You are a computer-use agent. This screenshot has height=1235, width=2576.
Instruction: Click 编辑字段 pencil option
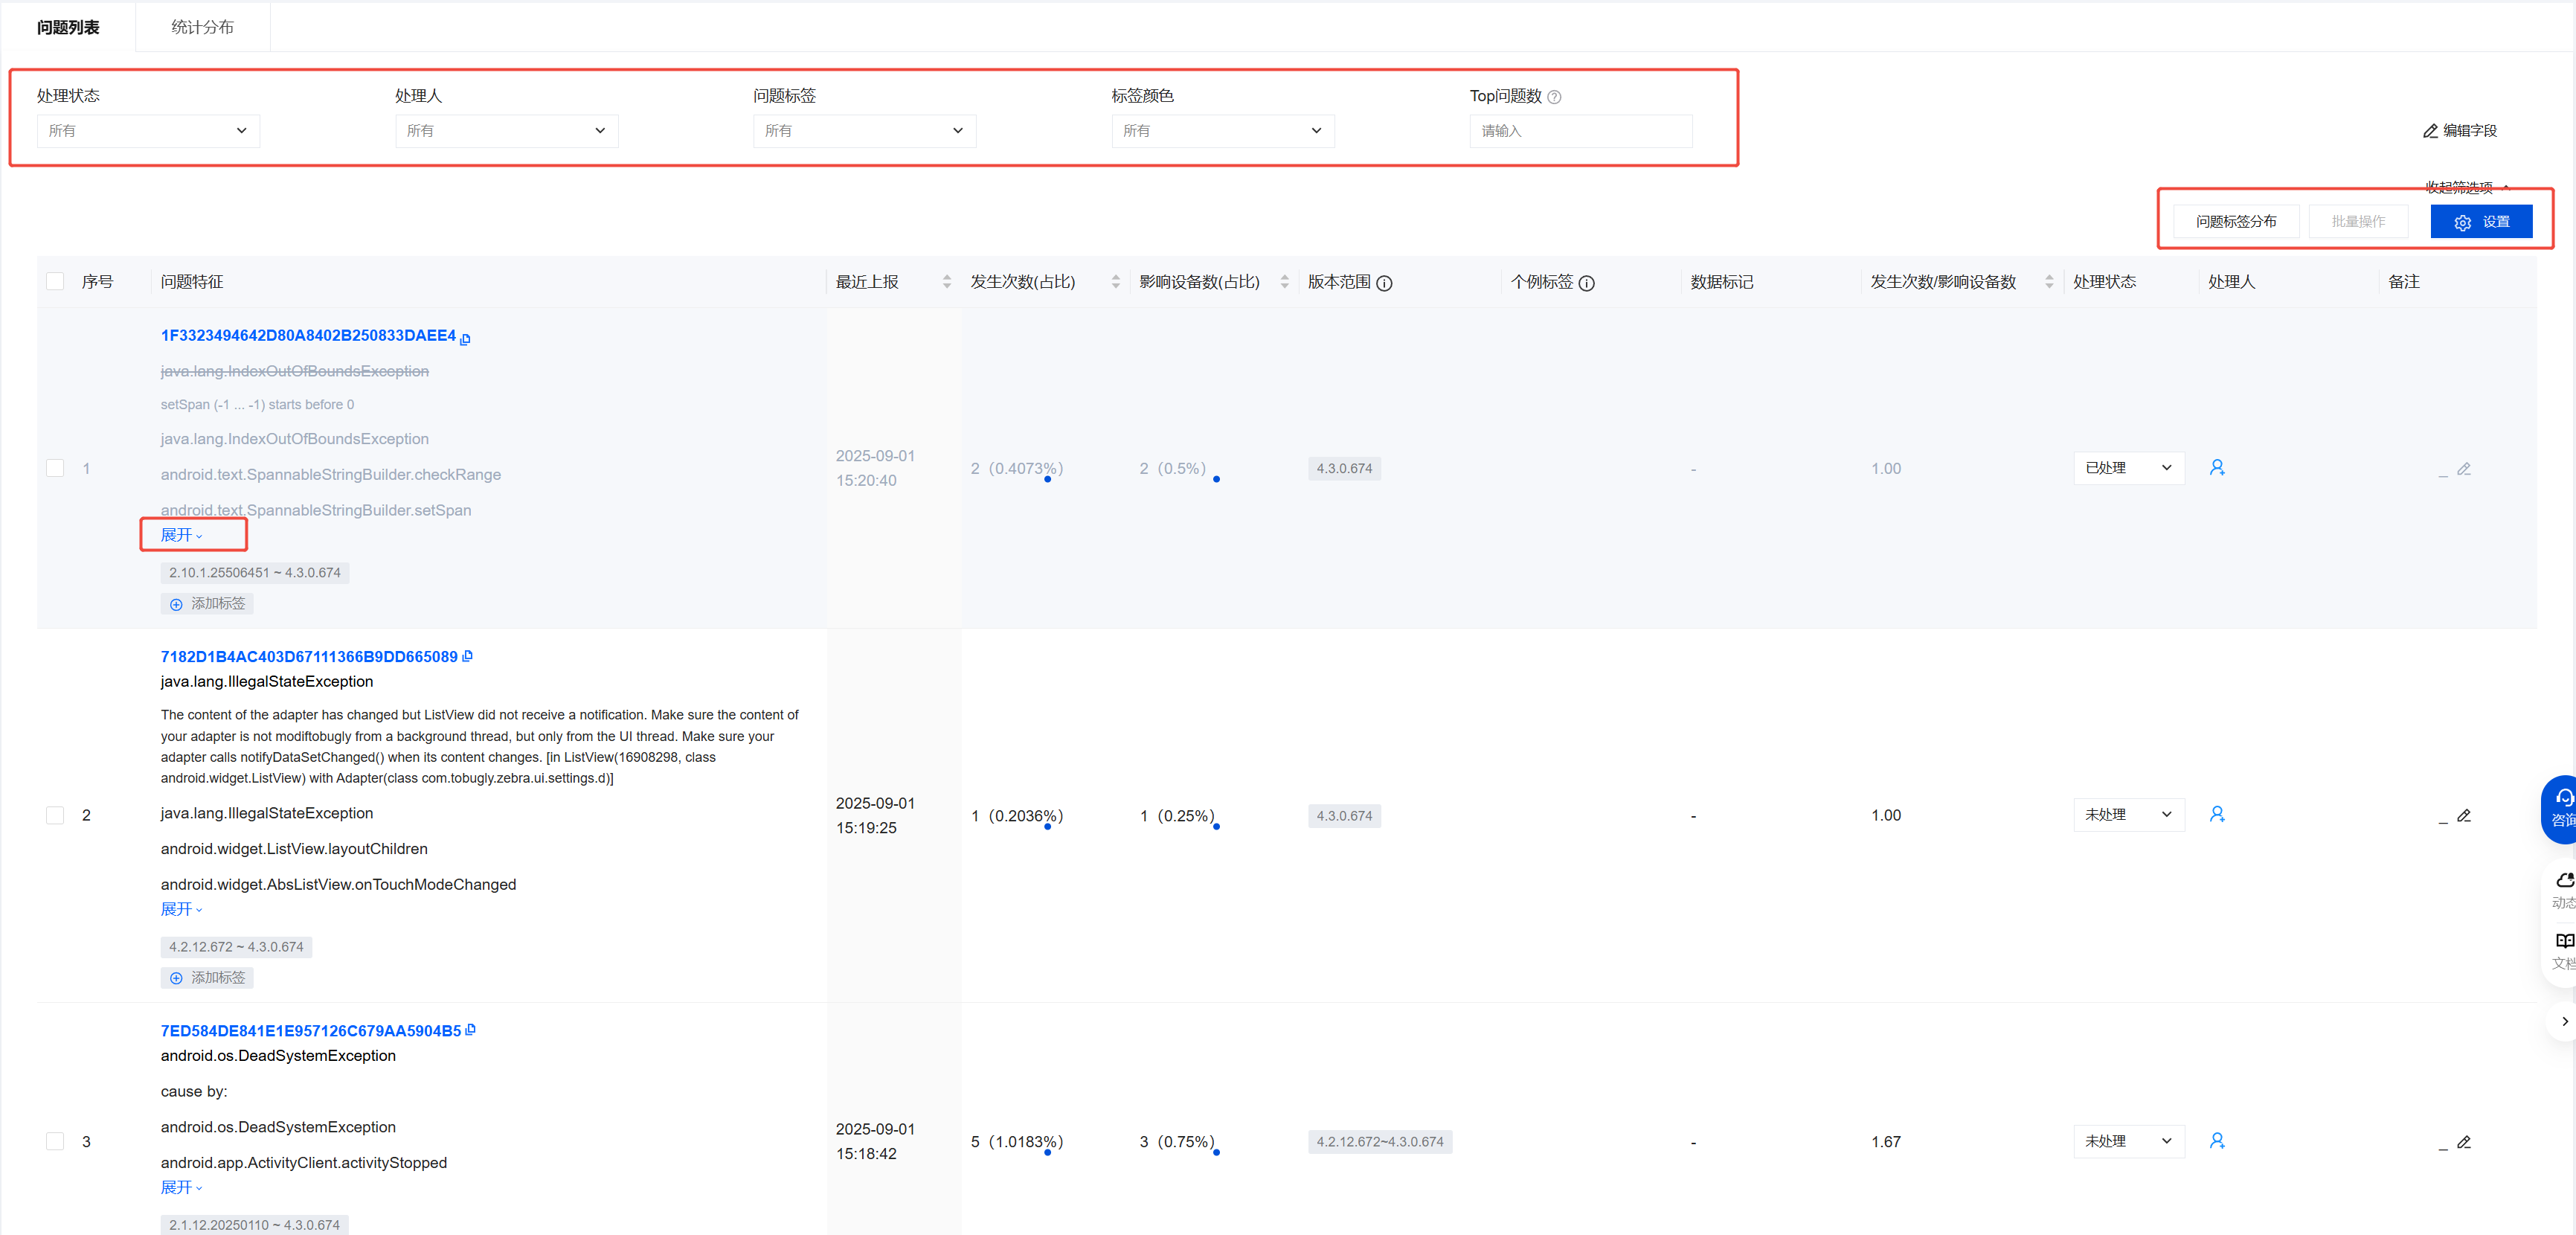click(x=2459, y=131)
